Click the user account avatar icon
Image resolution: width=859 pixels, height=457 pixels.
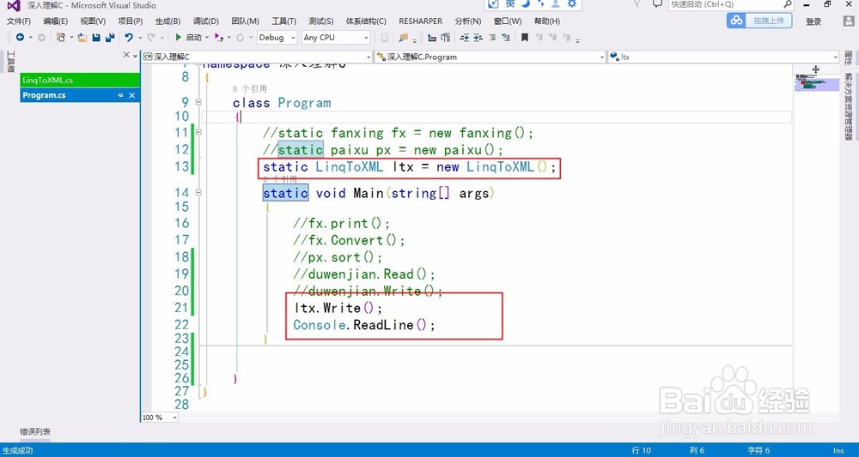click(849, 21)
